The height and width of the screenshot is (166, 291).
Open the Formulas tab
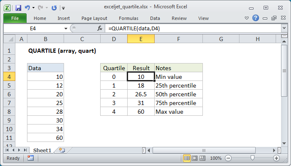coord(128,18)
